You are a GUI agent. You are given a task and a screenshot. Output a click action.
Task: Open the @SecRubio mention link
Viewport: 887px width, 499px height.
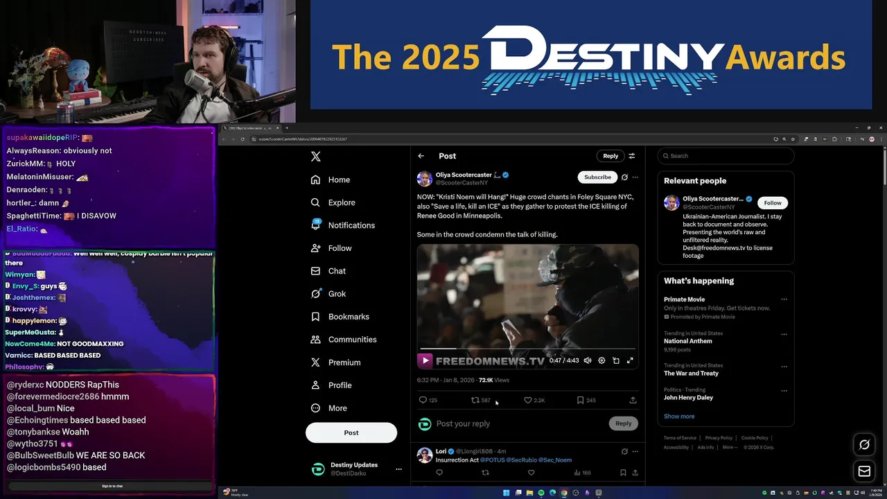tap(521, 460)
